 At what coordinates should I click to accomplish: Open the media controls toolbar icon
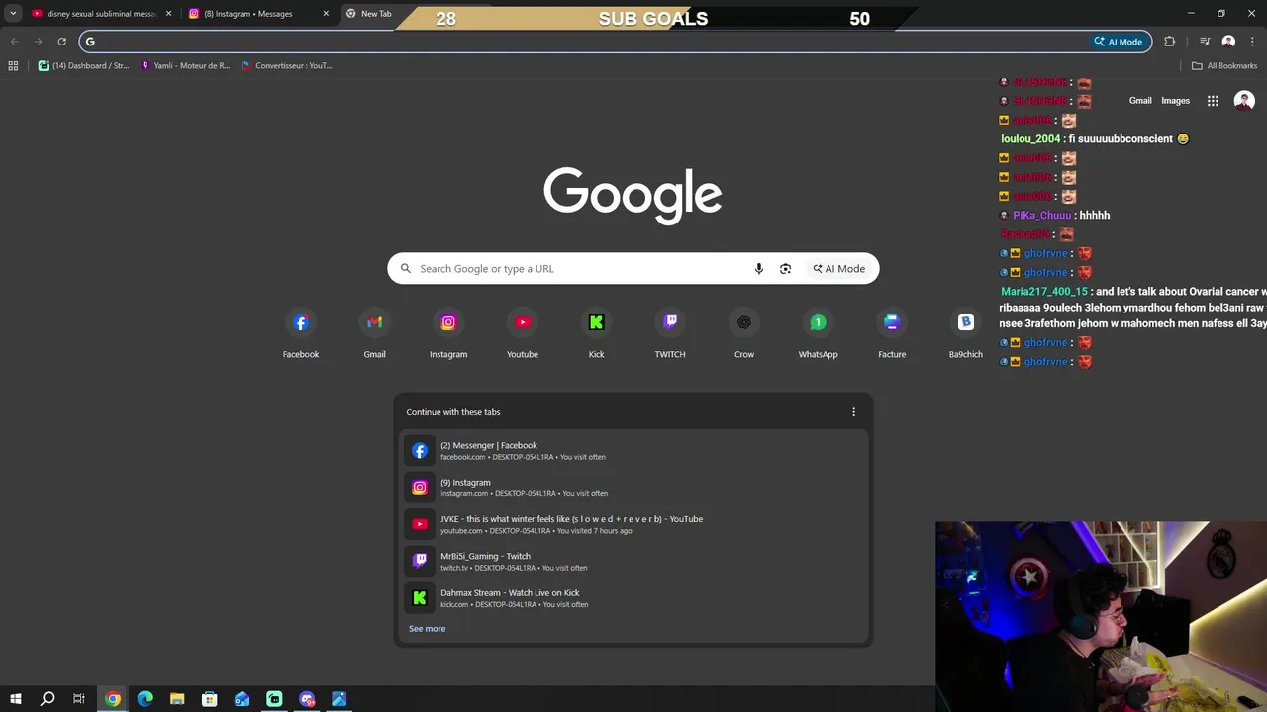[1205, 42]
